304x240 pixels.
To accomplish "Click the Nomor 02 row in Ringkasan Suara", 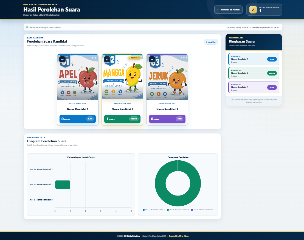I will click(x=254, y=73).
